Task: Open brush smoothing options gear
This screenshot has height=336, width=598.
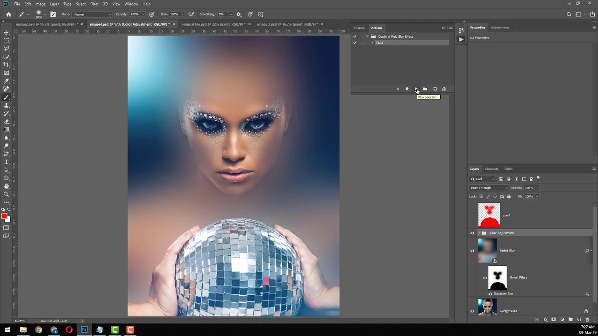Action: point(239,14)
